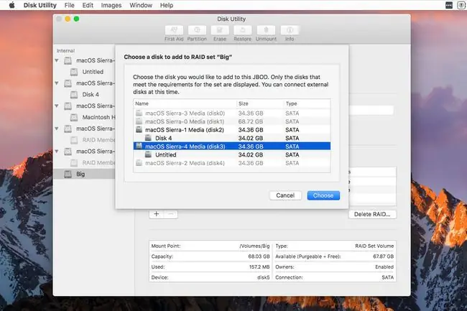
Task: Click macOS Sierra-3 Media (disk0) row
Action: click(x=232, y=113)
